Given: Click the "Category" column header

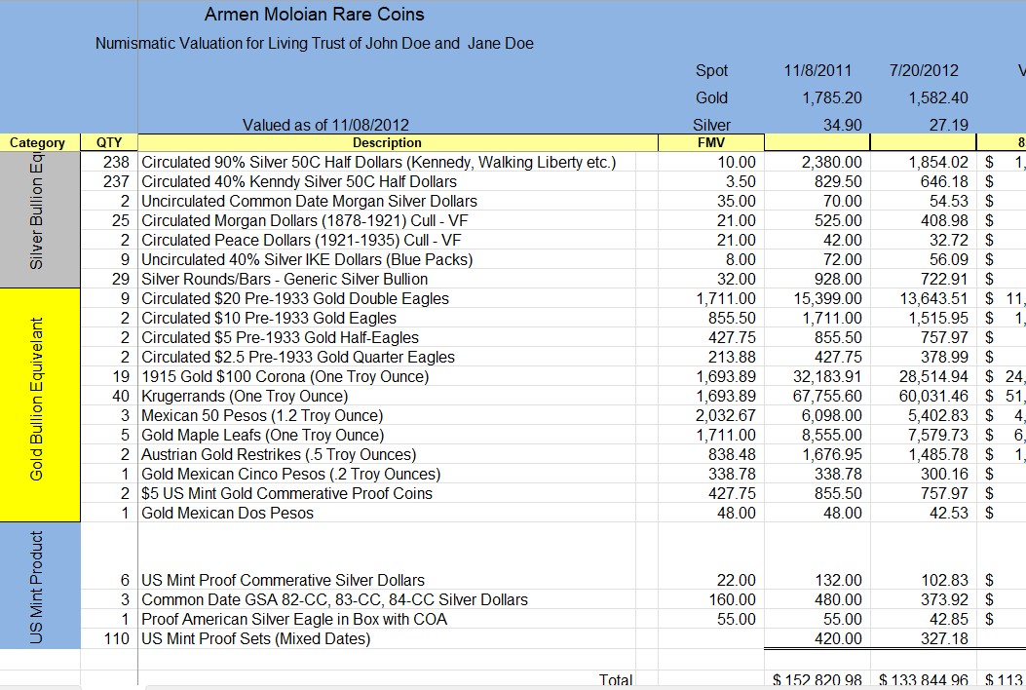Looking at the screenshot, I should [x=38, y=142].
